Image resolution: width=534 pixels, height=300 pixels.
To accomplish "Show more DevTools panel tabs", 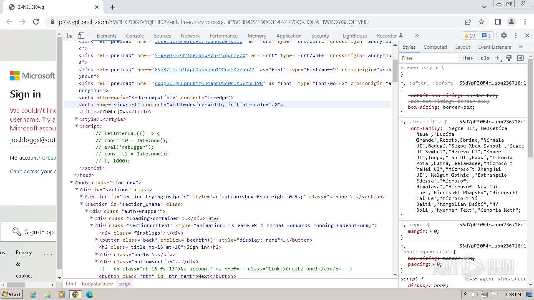I will coord(416,36).
